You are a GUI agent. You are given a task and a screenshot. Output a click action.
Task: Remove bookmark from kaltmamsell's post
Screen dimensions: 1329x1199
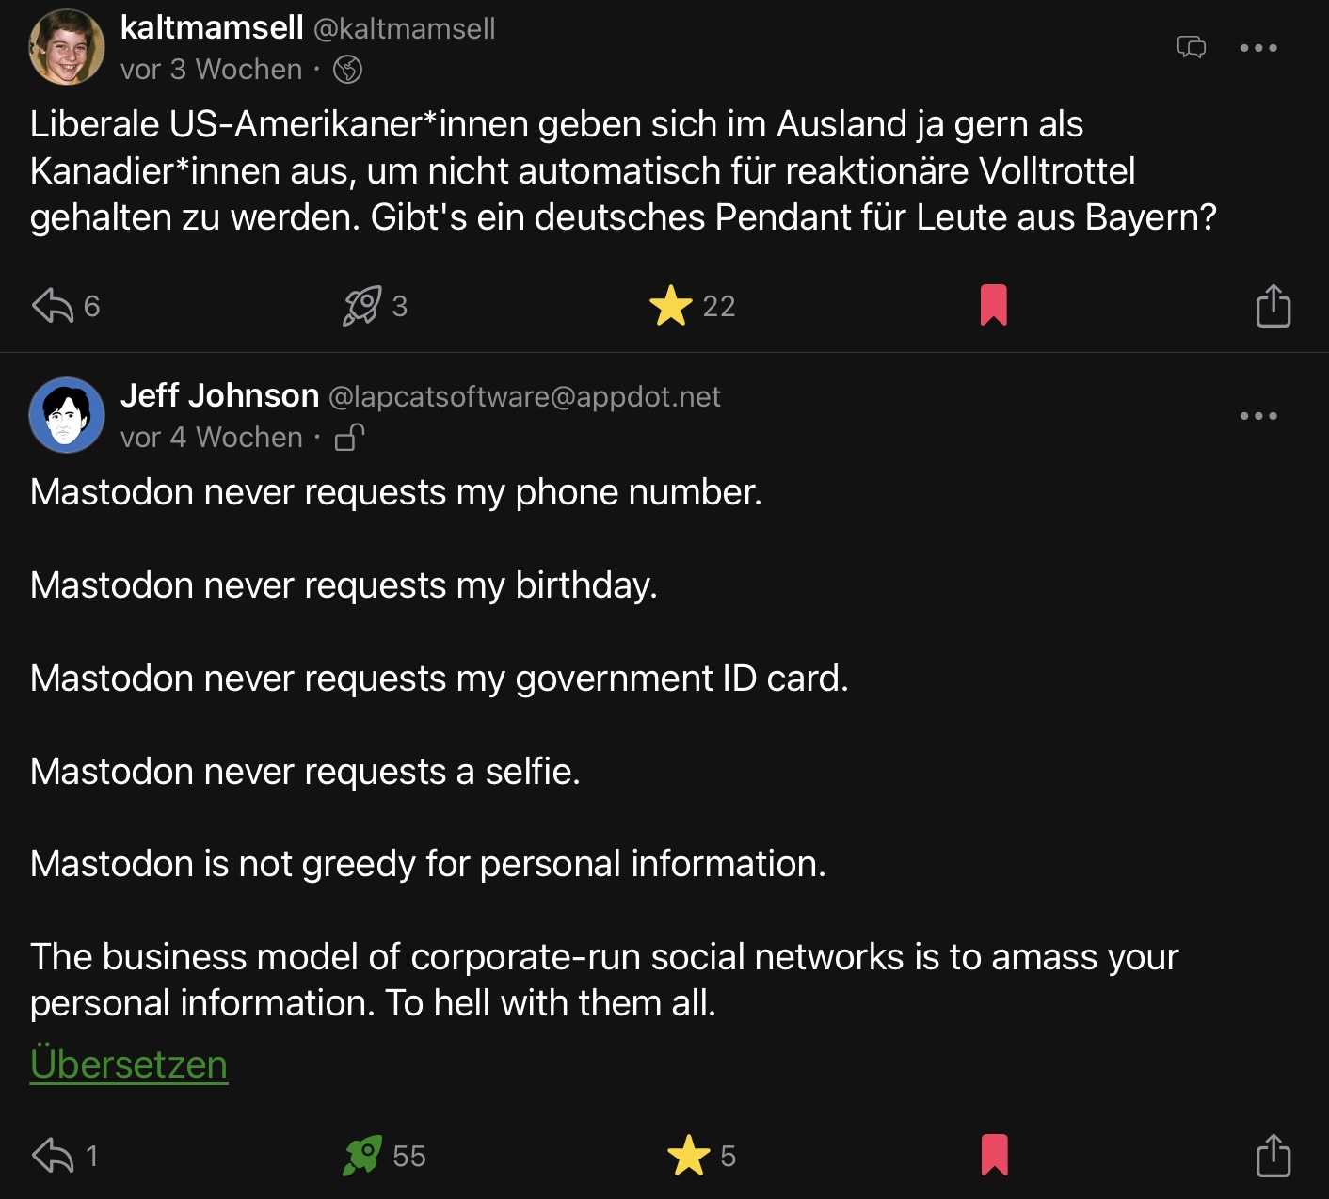click(993, 306)
